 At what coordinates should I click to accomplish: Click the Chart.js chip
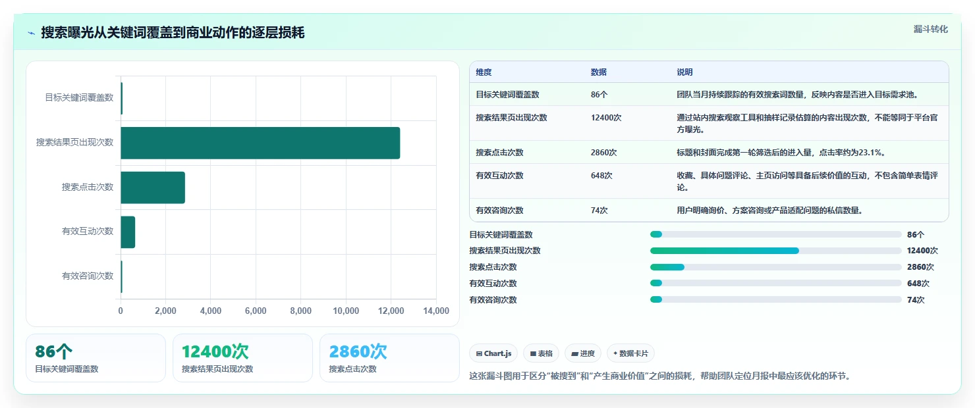[x=493, y=353]
